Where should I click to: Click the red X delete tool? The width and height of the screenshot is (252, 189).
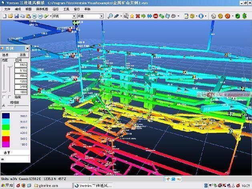click(x=138, y=16)
